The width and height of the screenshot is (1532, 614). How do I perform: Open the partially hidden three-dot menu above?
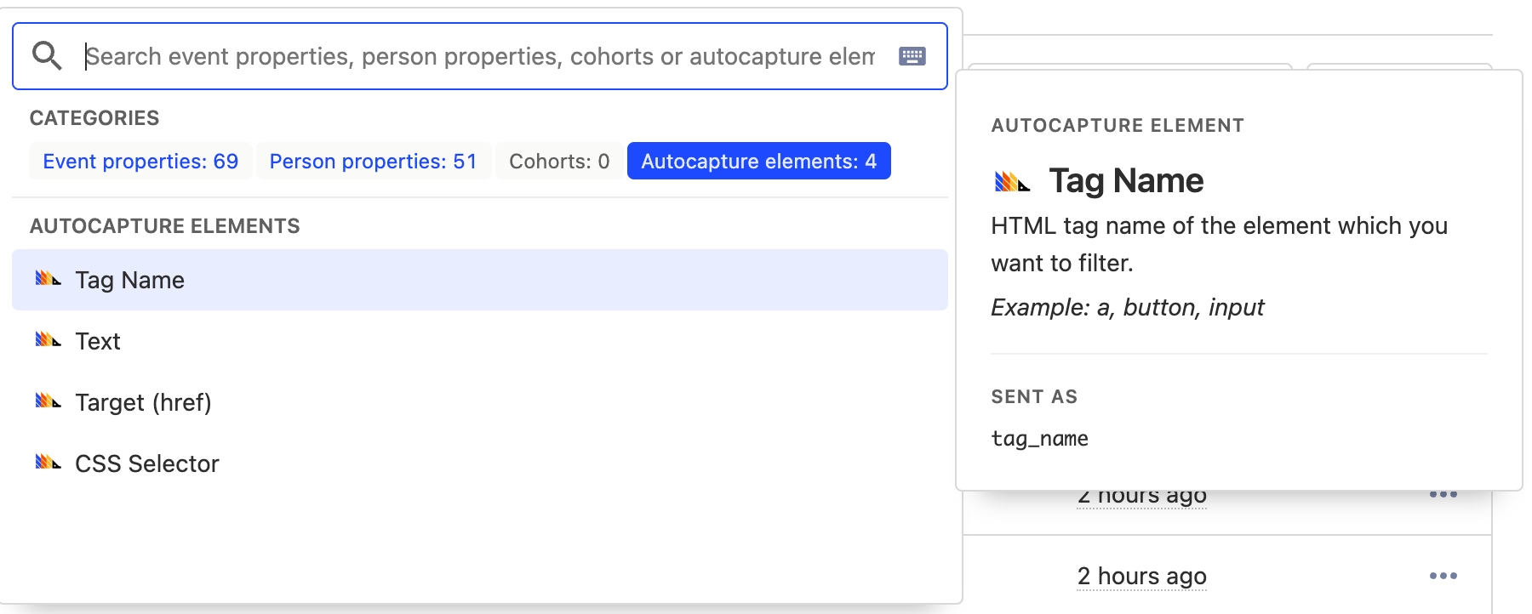1443,495
